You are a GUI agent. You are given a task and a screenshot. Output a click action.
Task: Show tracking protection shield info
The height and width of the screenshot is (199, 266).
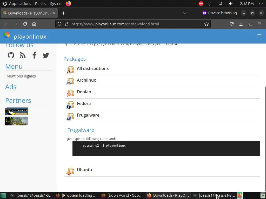click(59, 24)
